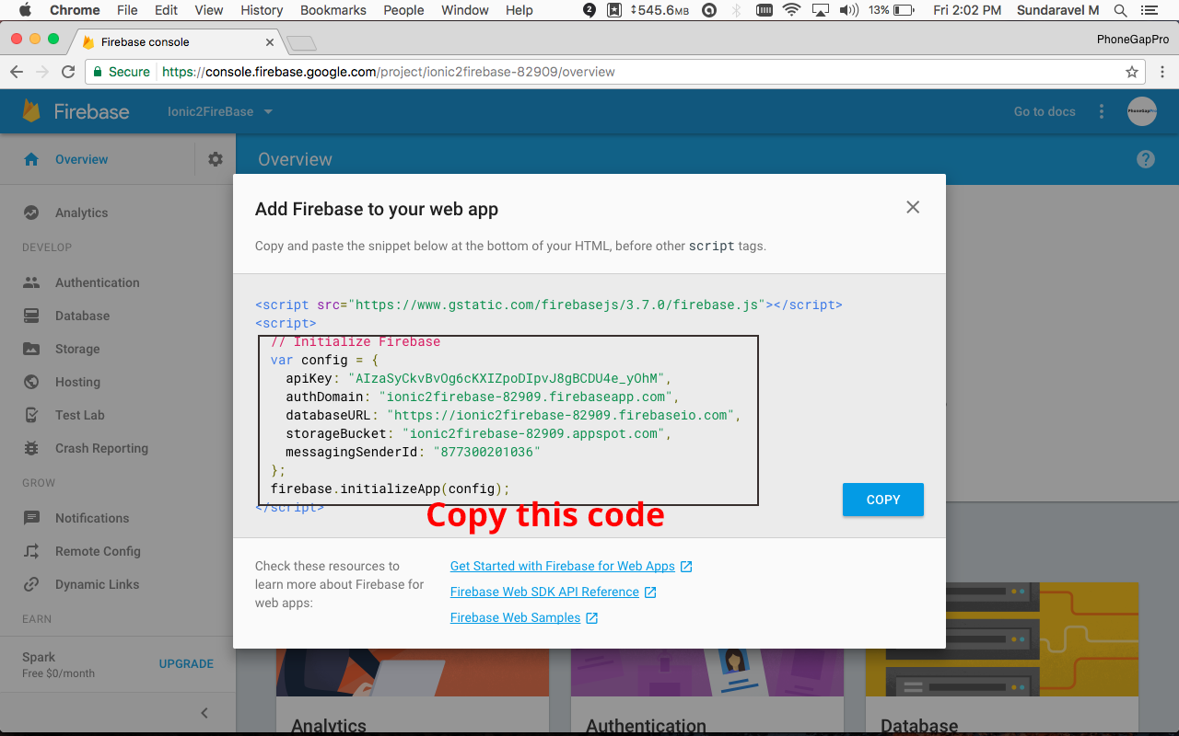Click external-link icon beside Web Samples
Viewport: 1179px width, 736px height.
pyautogui.click(x=592, y=618)
